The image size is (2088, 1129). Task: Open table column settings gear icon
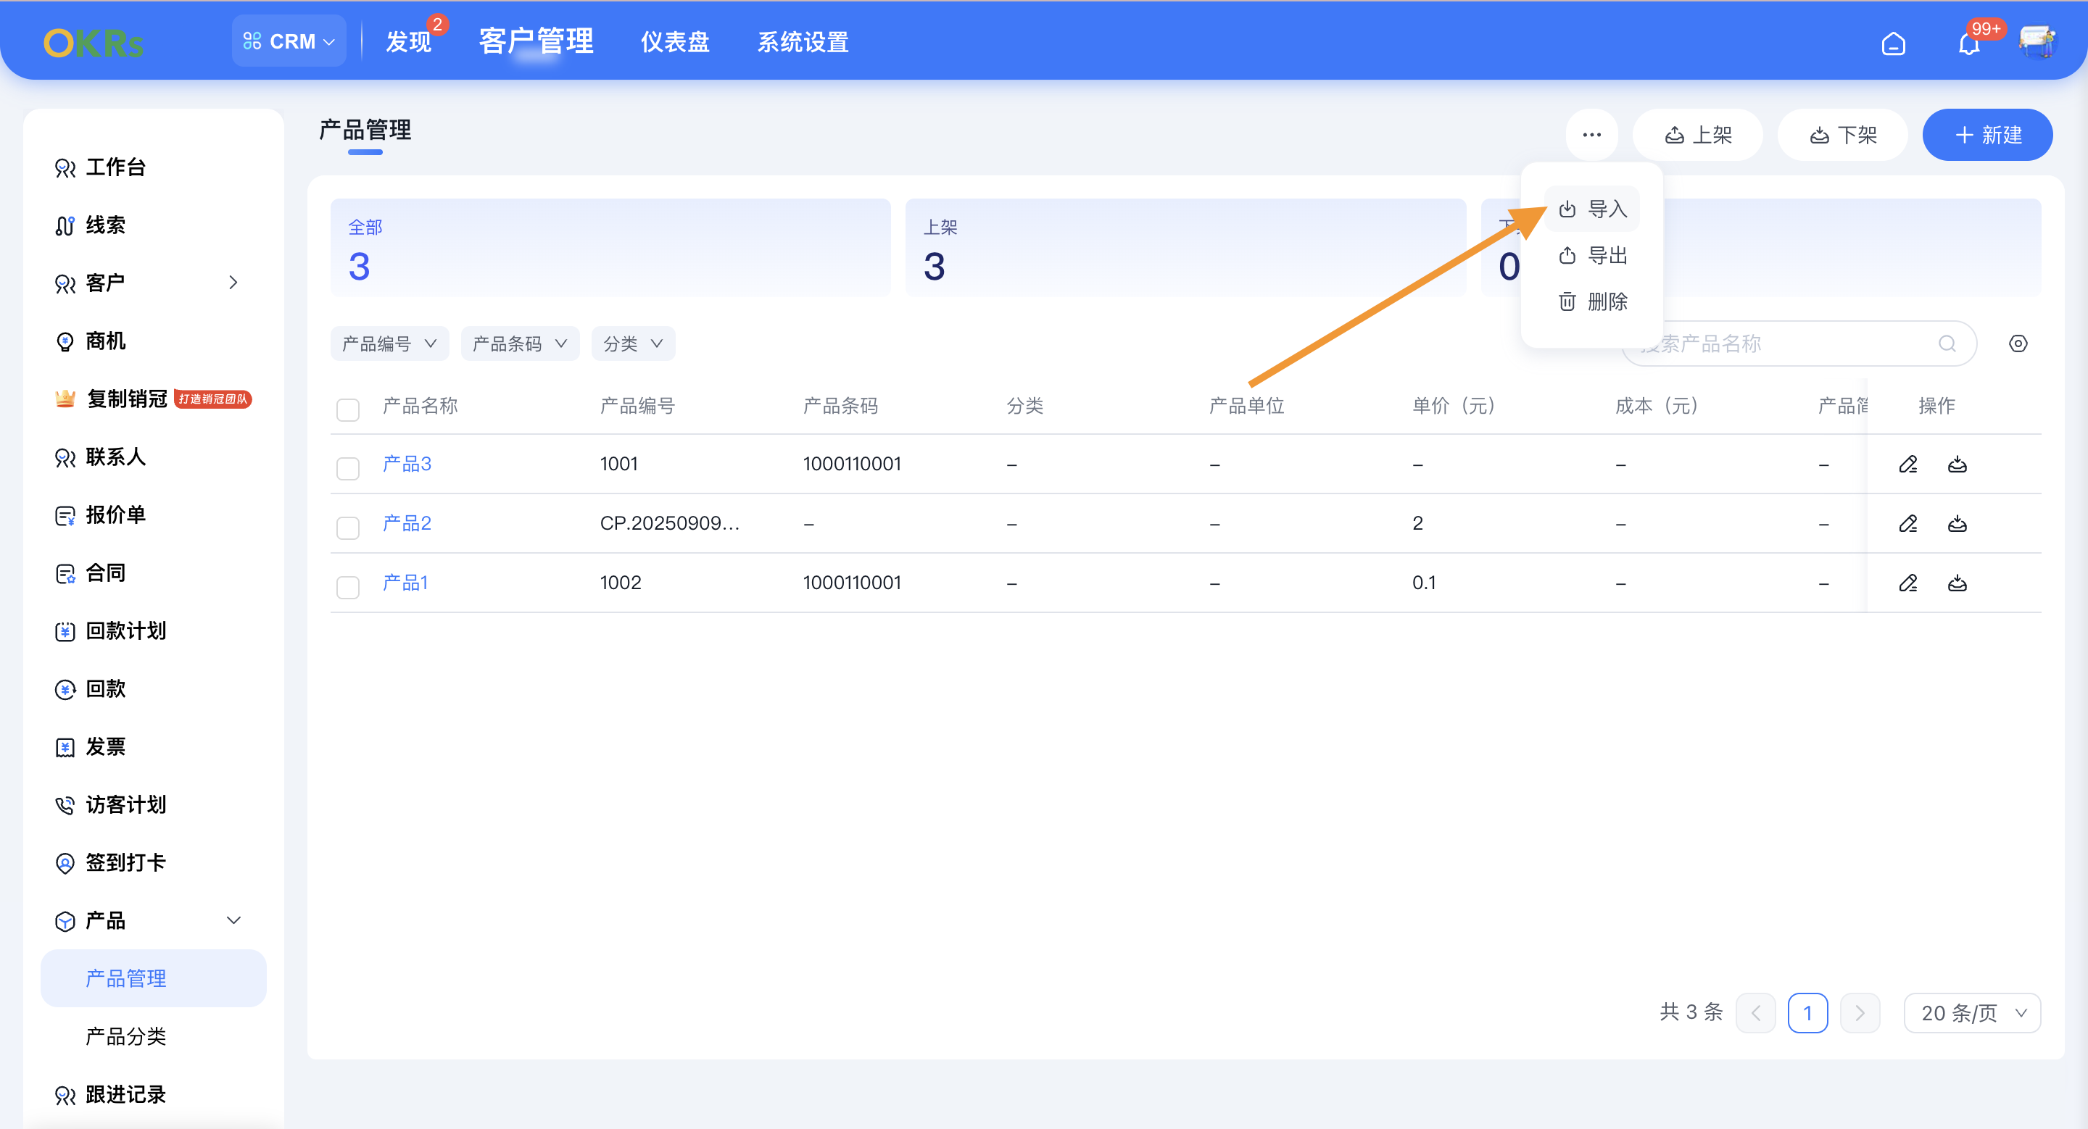[2019, 343]
